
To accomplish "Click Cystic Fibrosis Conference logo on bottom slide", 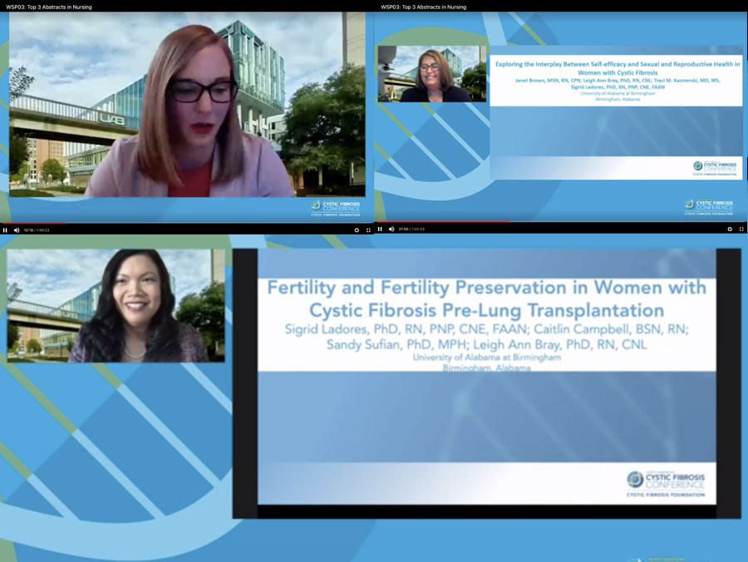I will 667,483.
